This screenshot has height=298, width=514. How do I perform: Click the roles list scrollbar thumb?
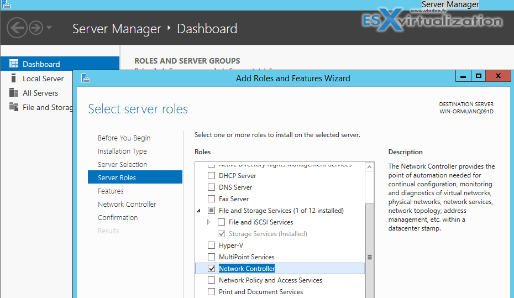point(369,250)
